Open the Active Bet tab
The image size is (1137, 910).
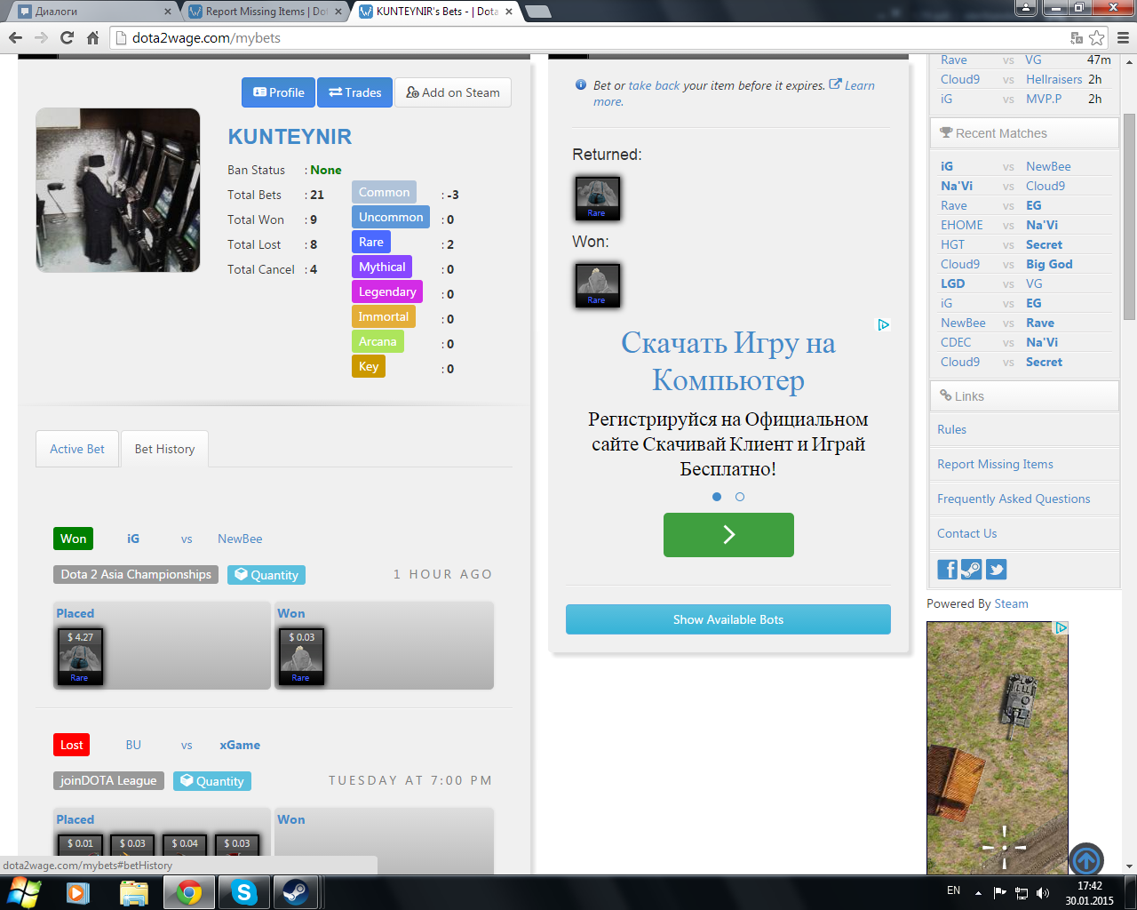[77, 449]
